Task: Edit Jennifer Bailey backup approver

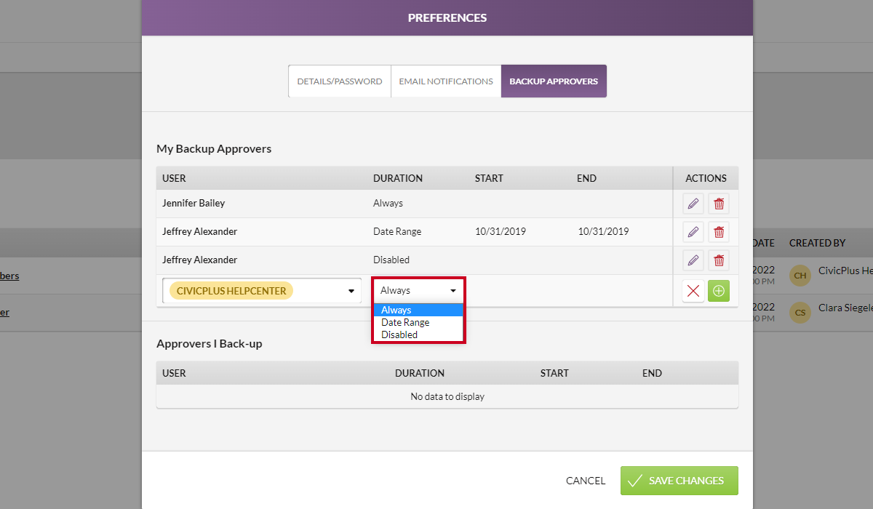Action: pyautogui.click(x=693, y=204)
